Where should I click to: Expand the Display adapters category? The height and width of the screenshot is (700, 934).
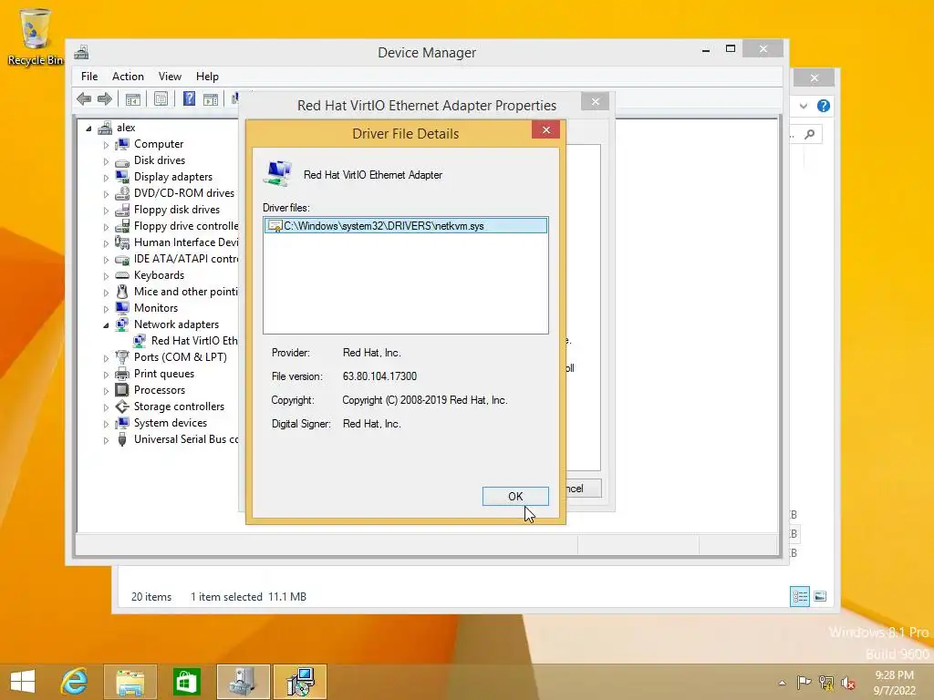(x=106, y=178)
